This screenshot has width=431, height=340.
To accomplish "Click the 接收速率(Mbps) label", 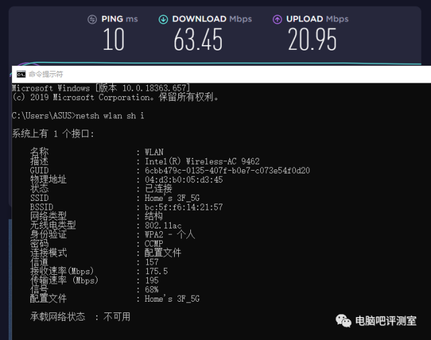I will click(62, 271).
